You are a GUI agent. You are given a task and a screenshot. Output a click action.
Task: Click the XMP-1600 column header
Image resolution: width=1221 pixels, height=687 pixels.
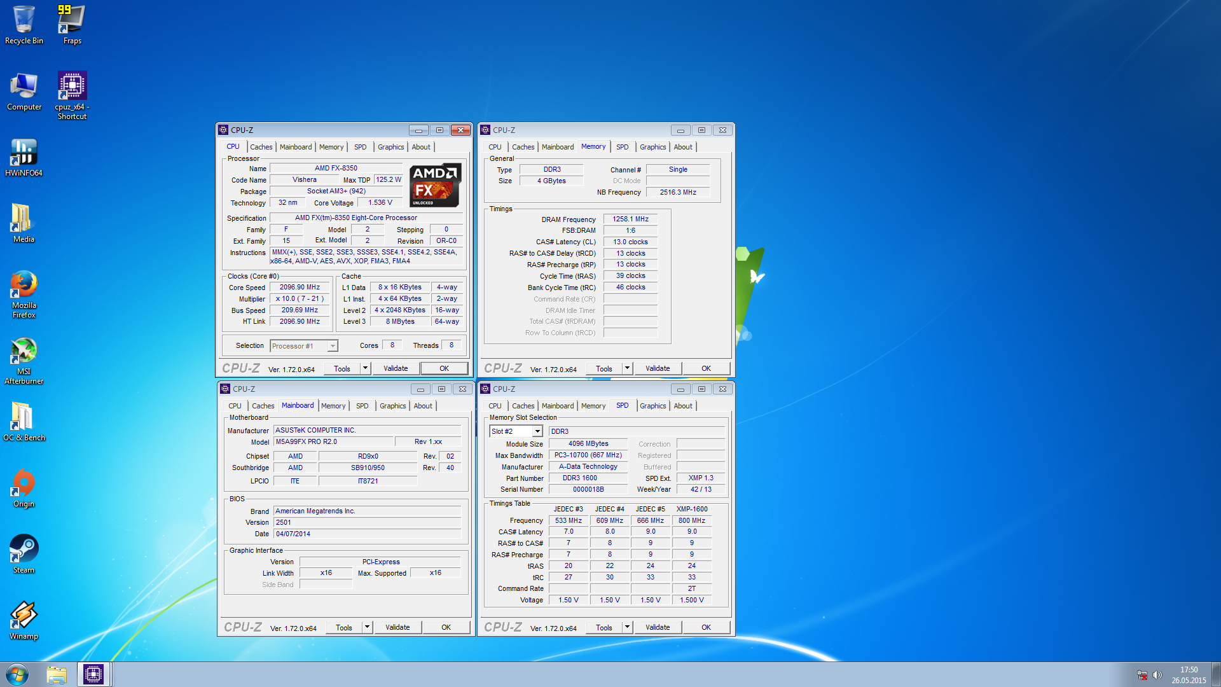pyautogui.click(x=691, y=509)
